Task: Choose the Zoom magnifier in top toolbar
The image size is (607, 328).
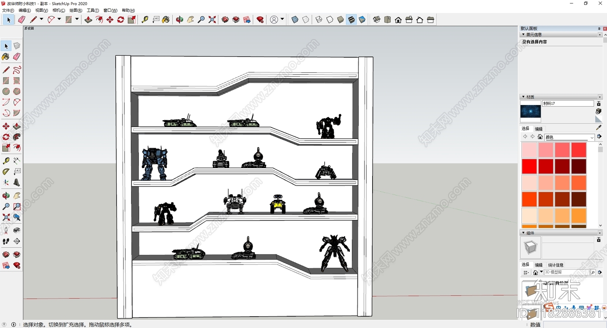Action: click(x=201, y=20)
